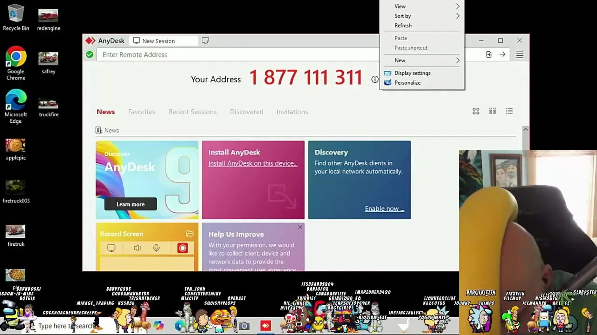Open the AnyDesk hamburger main menu
The height and width of the screenshot is (335, 597).
click(x=520, y=55)
